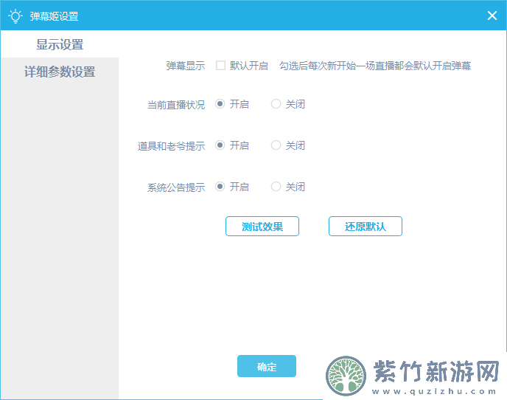This screenshot has height=400, width=507.
Task: Click the lightbulb icon in title bar
Action: tap(15, 16)
